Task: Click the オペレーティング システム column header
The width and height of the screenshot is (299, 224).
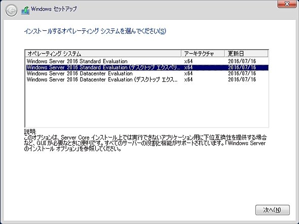Action: [103, 54]
